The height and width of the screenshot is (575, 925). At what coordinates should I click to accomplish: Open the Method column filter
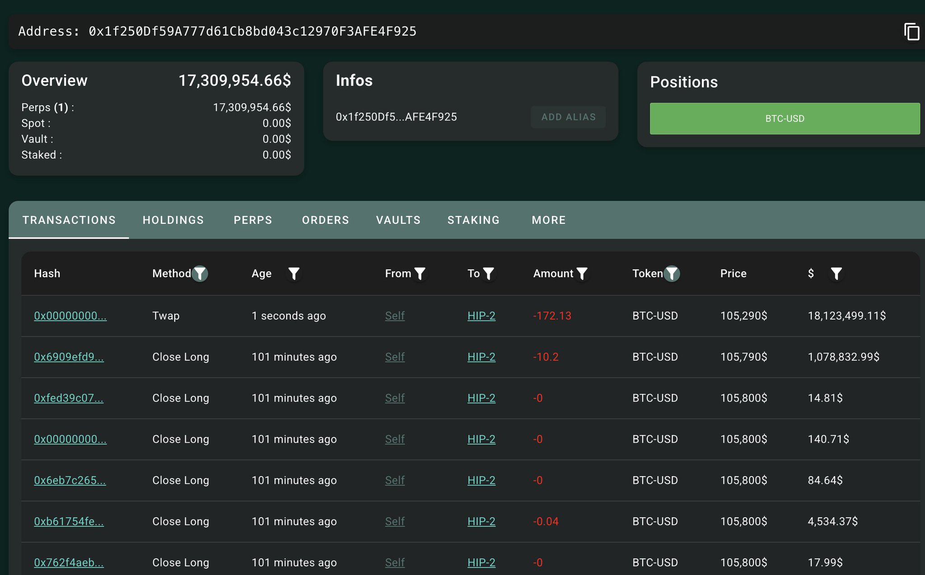(x=200, y=274)
